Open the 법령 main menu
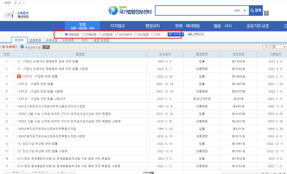 point(83,26)
